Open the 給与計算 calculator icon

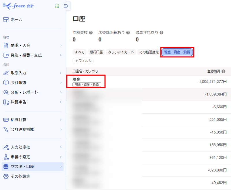[6, 119]
